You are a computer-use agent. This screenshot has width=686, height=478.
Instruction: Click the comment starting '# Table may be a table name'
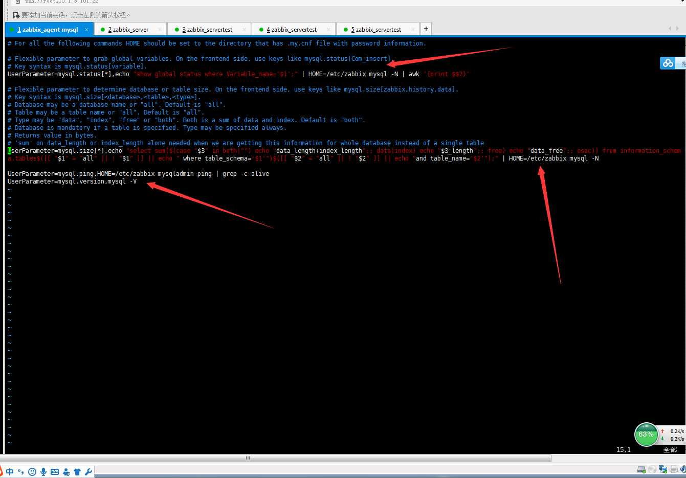point(106,112)
